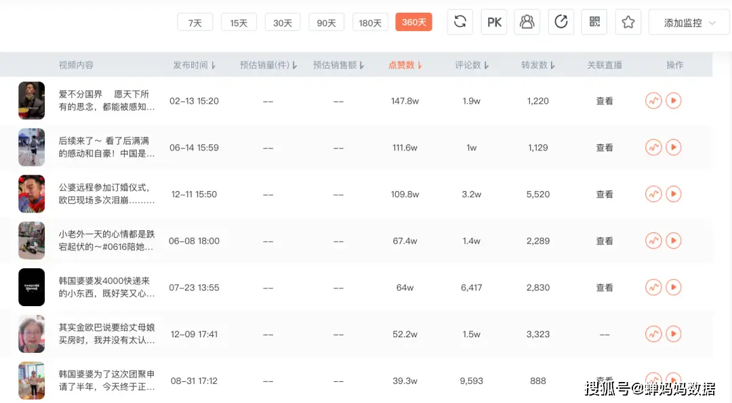This screenshot has width=732, height=403.
Task: Sort by 点赞数 column
Action: tap(405, 65)
